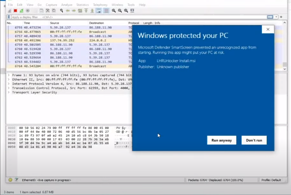The width and height of the screenshot is (291, 195).
Task: Open the Wireless menu
Action: (117, 4)
